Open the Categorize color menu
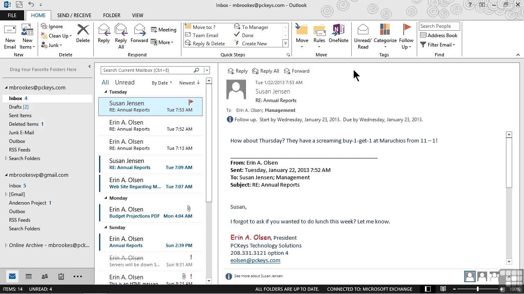Image resolution: width=524 pixels, height=294 pixels. point(385,36)
